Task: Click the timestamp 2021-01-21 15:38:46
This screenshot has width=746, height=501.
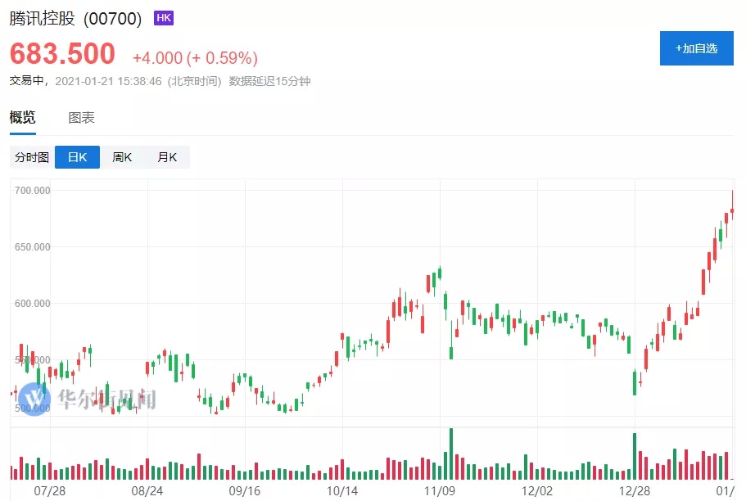Action: (x=108, y=81)
